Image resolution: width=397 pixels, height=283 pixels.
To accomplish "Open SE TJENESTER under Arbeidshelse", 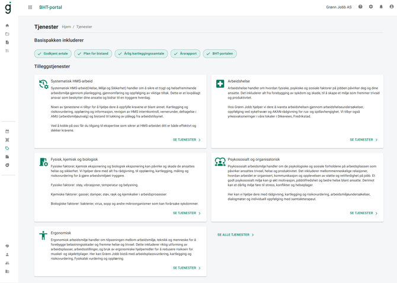I will pyautogui.click(x=363, y=140).
